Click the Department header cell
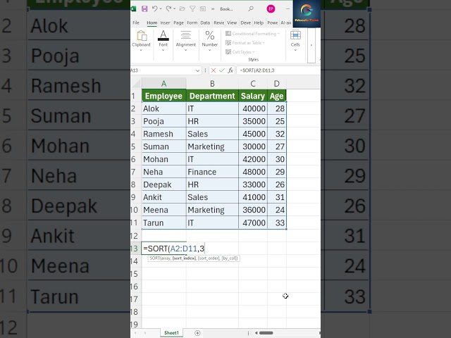Image resolution: width=451 pixels, height=338 pixels. (212, 96)
